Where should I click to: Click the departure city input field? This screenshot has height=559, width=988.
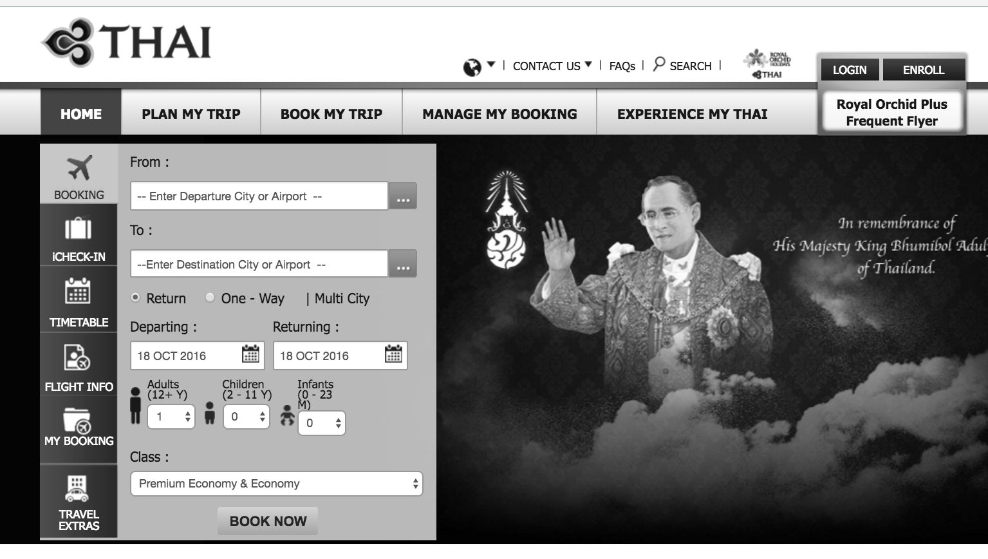259,196
